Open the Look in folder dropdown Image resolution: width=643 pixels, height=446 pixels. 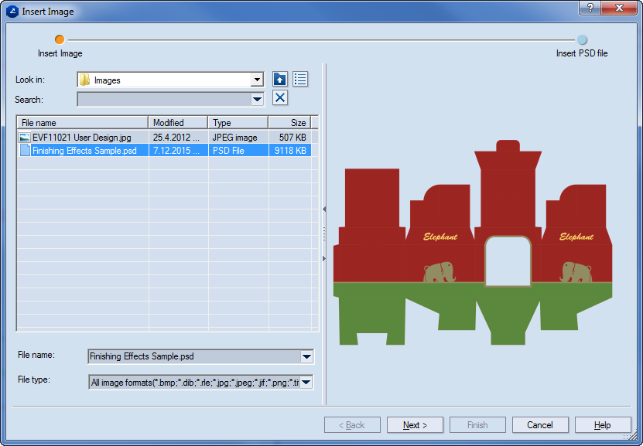[257, 80]
